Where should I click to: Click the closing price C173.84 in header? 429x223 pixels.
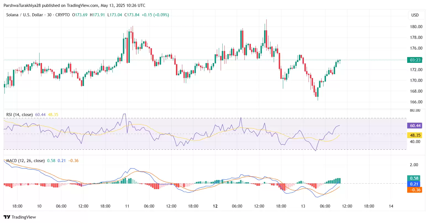click(x=132, y=15)
